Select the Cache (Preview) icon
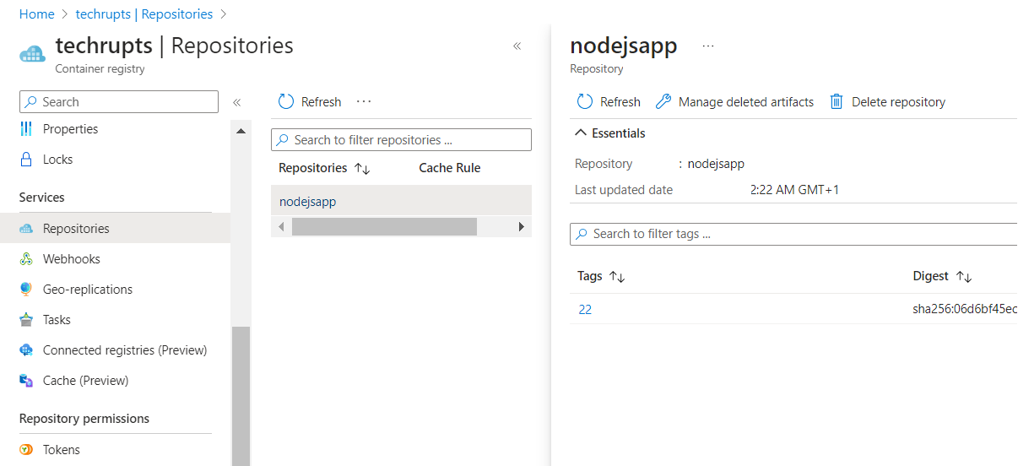The width and height of the screenshot is (1018, 466). click(26, 381)
